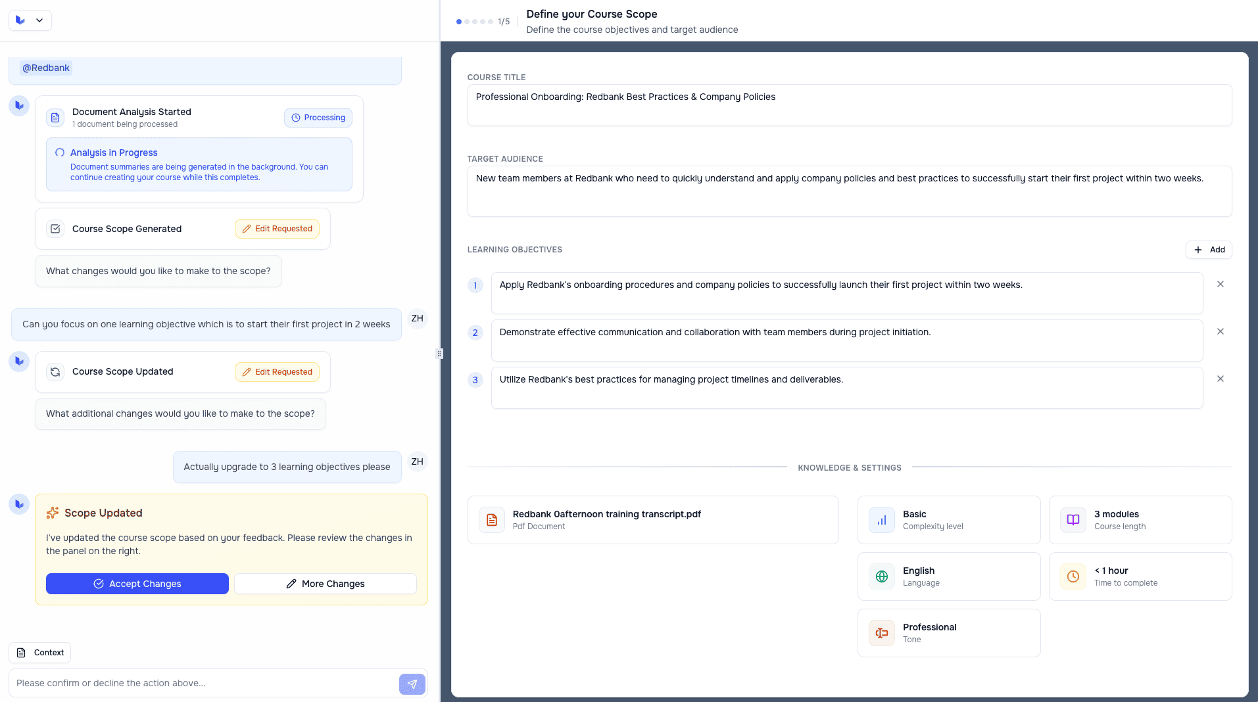Click the refresh icon on Course Scope Updated

pos(55,371)
